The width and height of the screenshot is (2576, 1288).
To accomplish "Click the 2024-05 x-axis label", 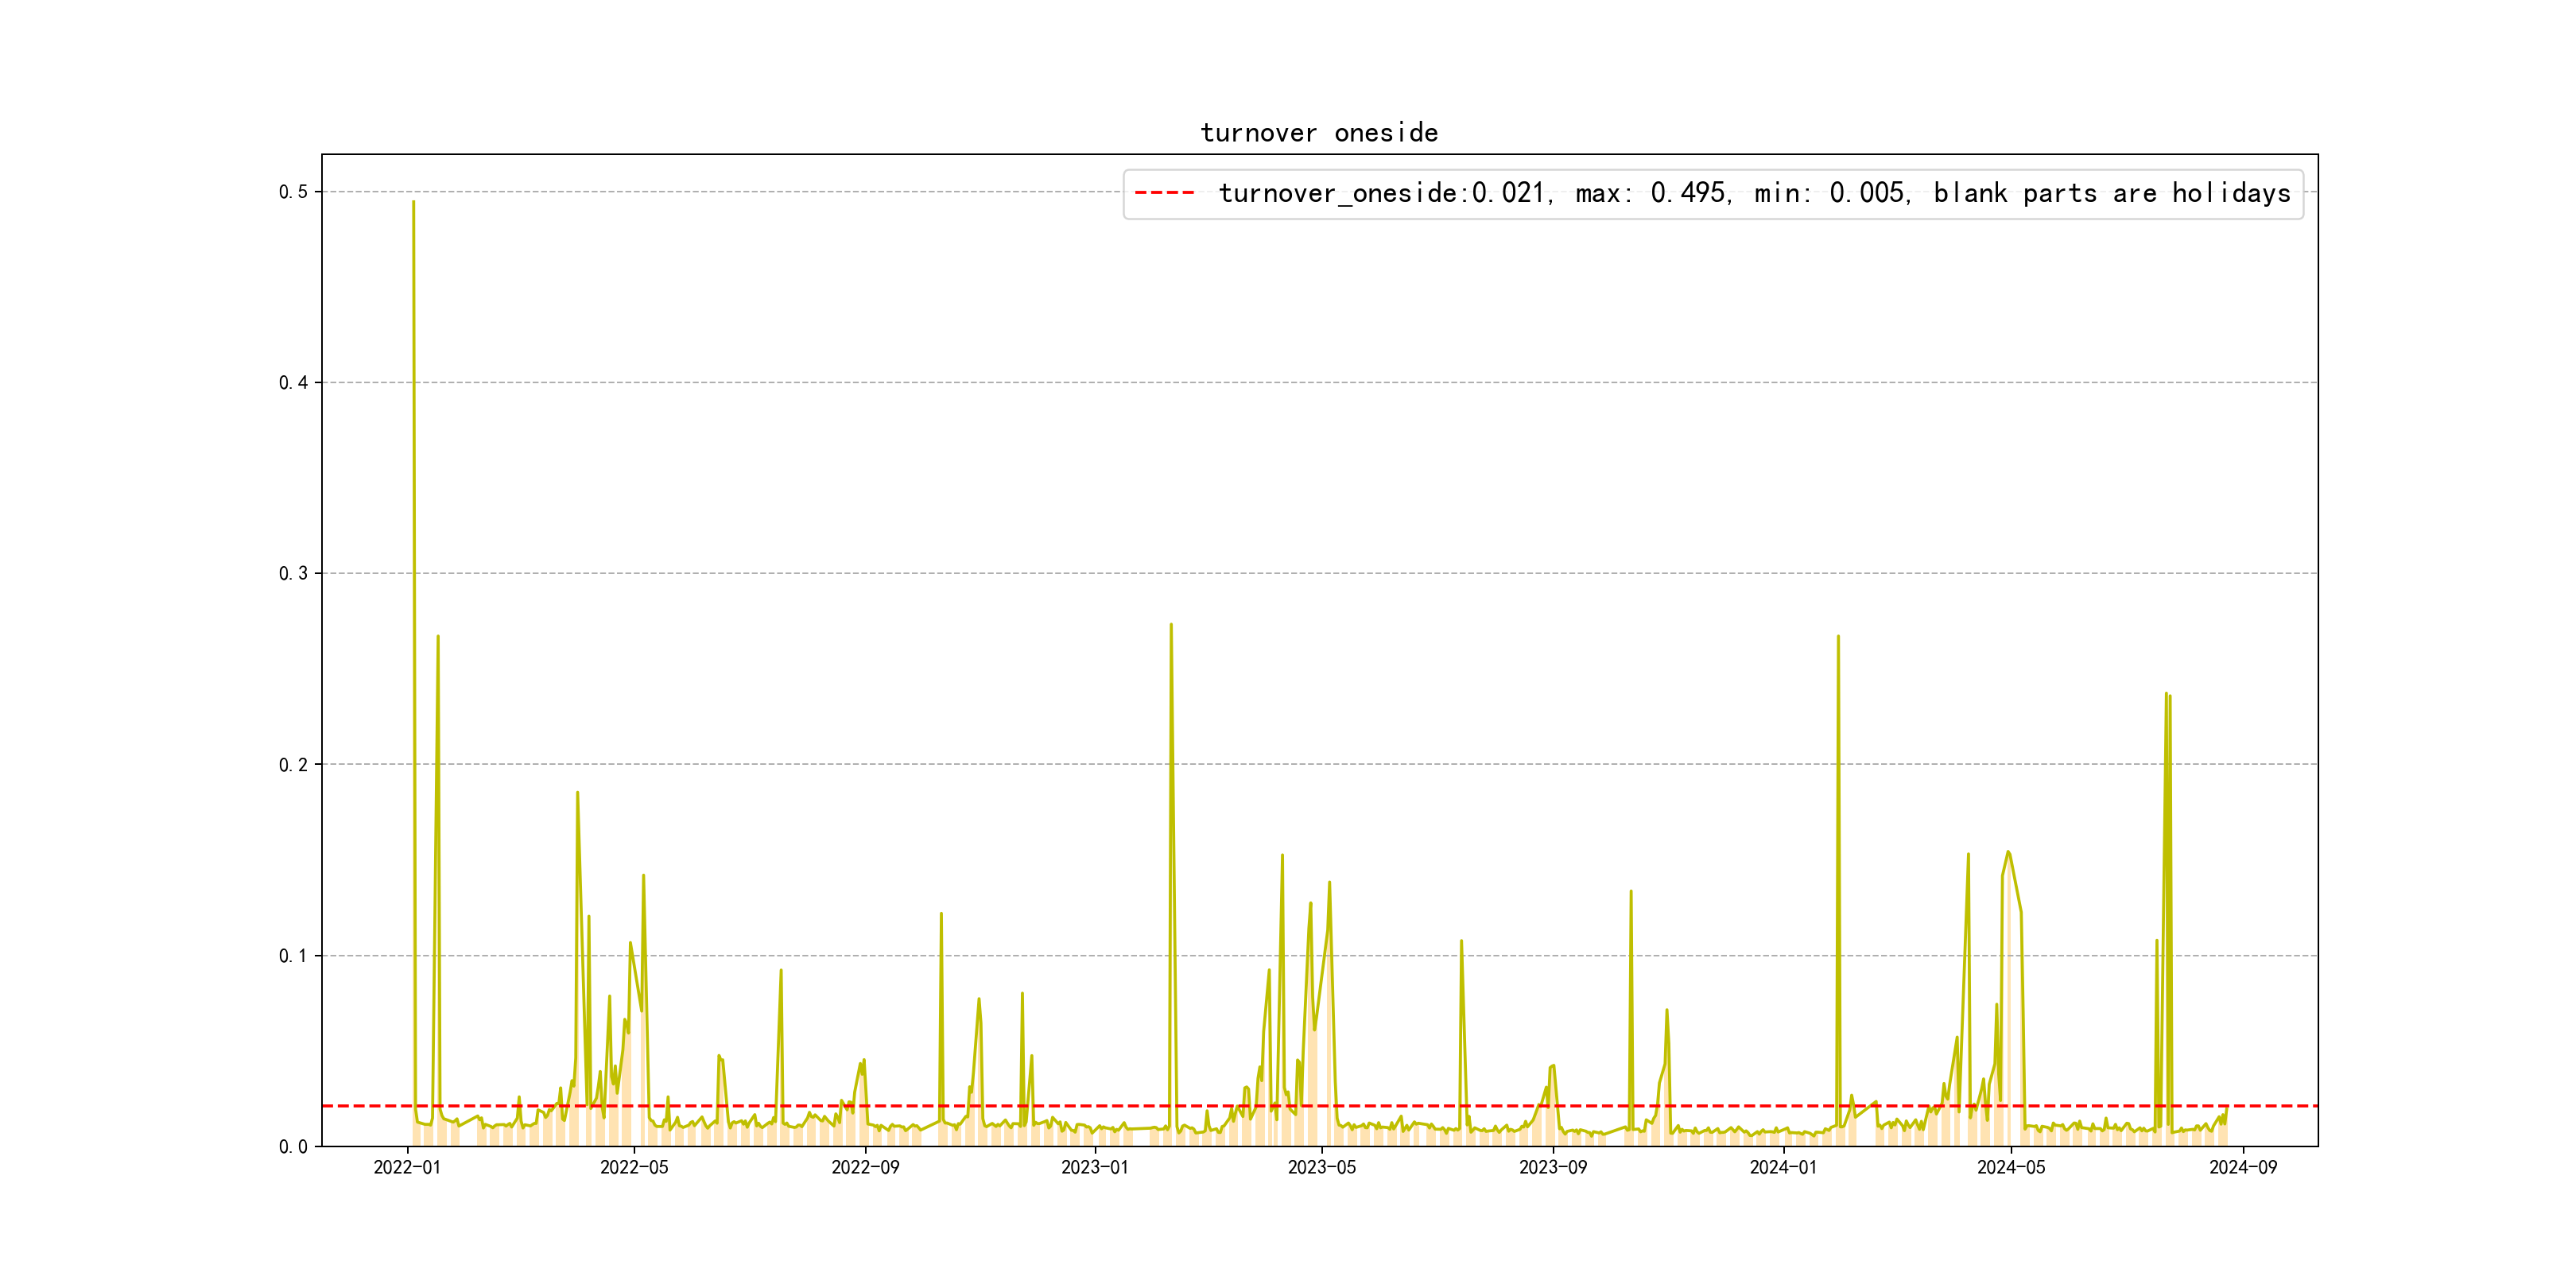I will click(x=2011, y=1168).
